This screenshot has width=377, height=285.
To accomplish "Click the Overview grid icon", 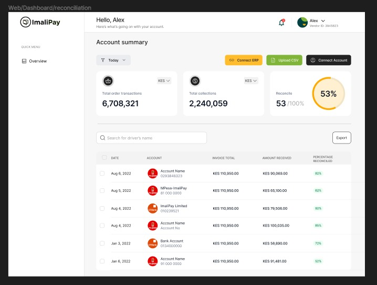I will pos(24,61).
